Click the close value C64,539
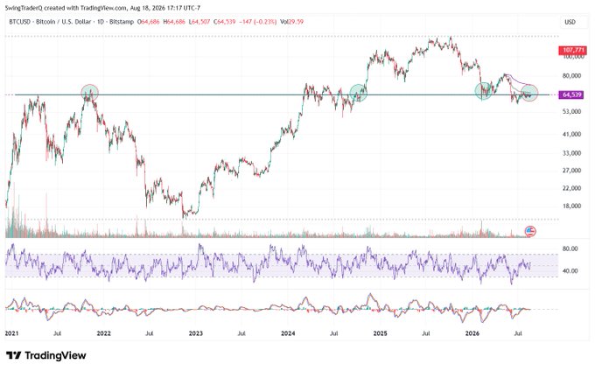The height and width of the screenshot is (371, 595). [224, 22]
